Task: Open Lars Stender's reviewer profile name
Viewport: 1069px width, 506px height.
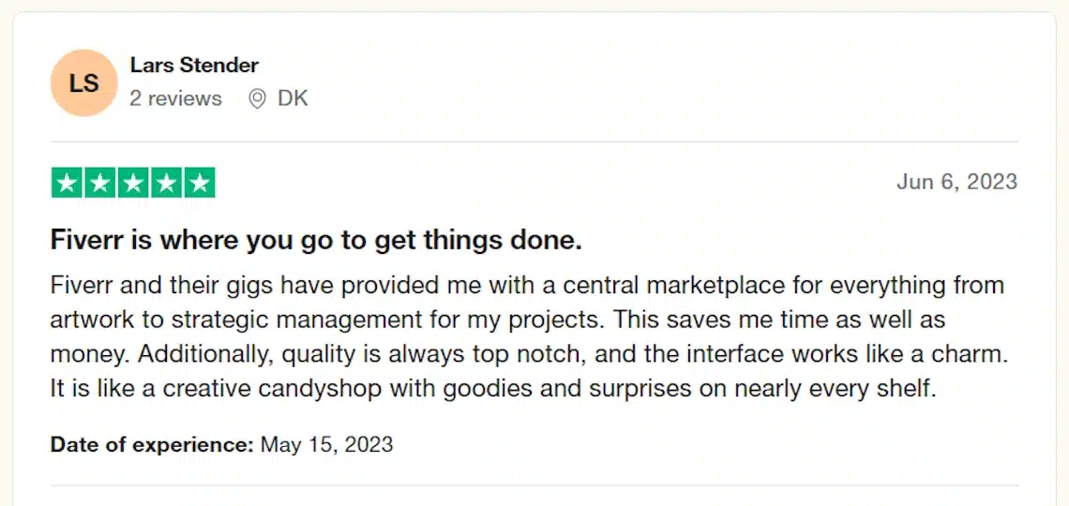Action: [x=194, y=66]
